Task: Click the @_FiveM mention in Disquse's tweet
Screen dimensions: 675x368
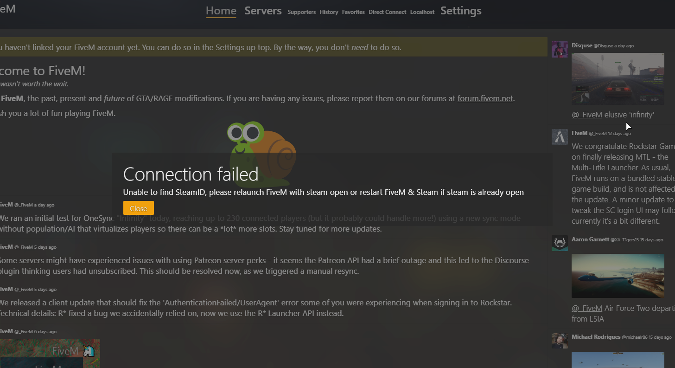Action: click(x=586, y=115)
